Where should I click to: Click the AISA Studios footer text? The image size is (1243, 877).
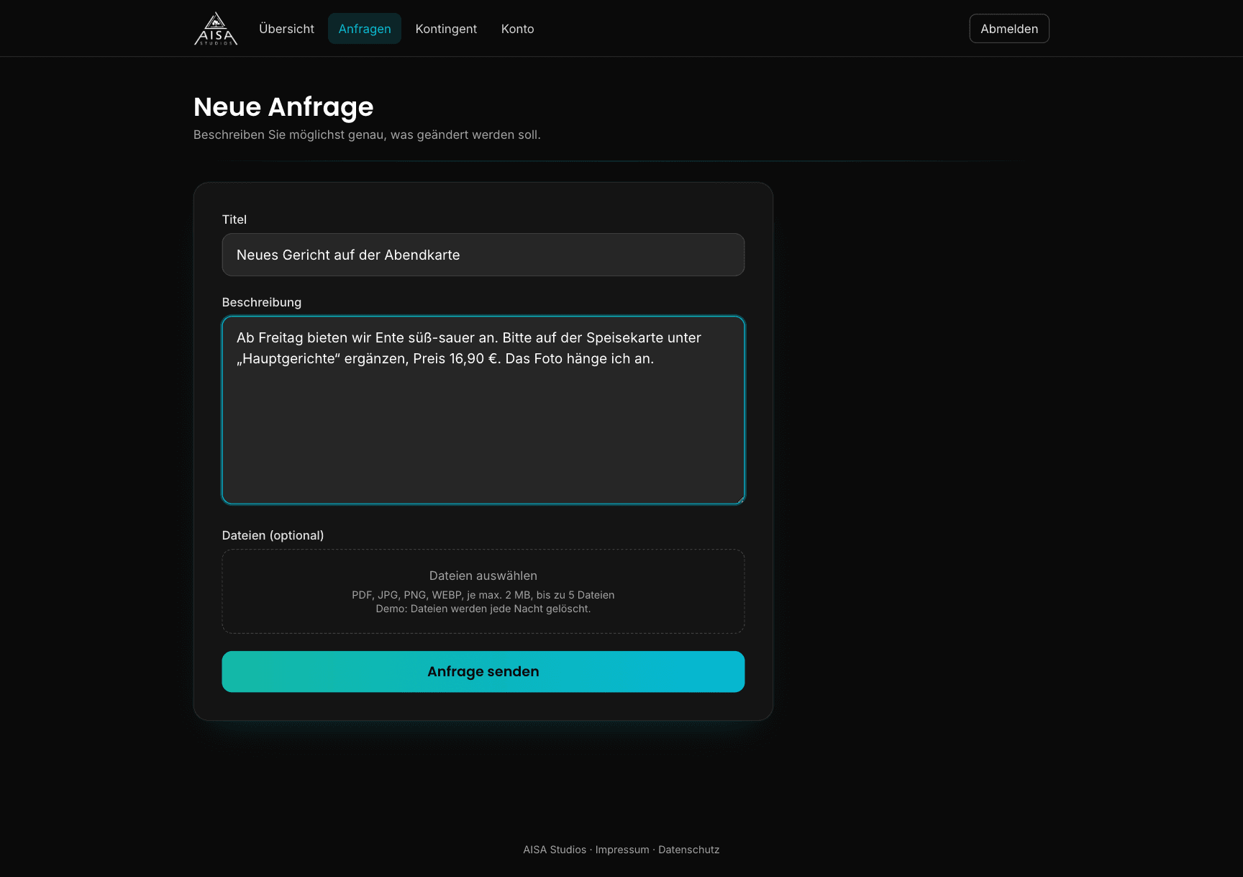[x=555, y=850]
